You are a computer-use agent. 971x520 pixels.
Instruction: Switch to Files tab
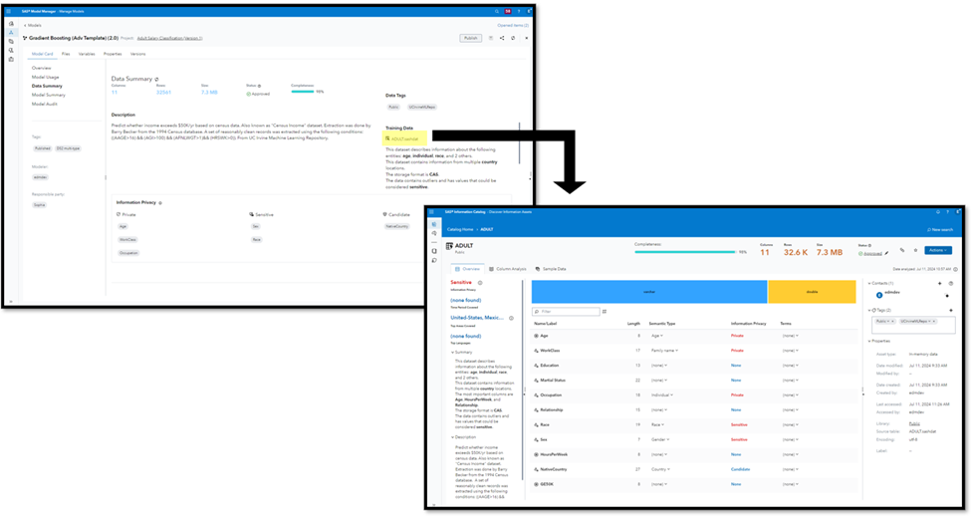point(66,54)
